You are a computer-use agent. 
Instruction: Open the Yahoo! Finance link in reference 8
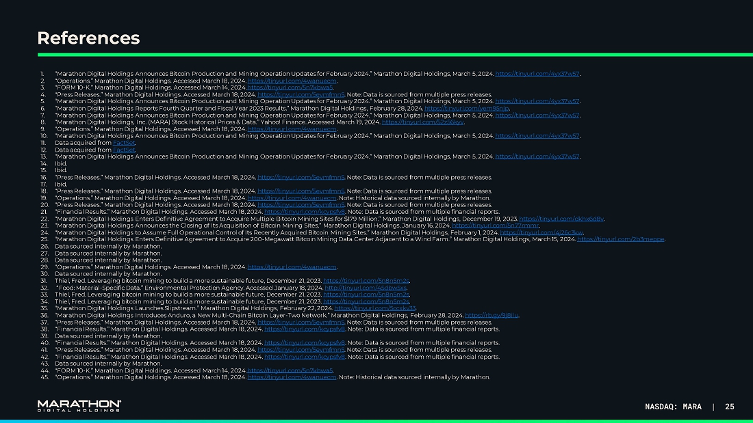(422, 122)
